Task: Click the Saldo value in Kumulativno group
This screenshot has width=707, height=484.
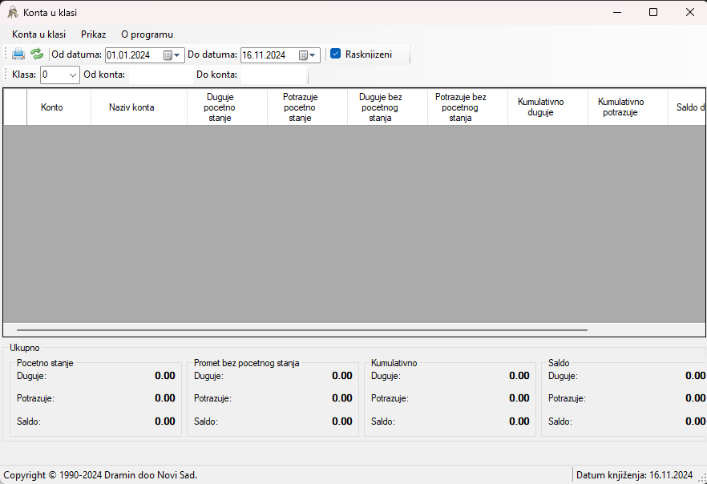Action: [519, 421]
